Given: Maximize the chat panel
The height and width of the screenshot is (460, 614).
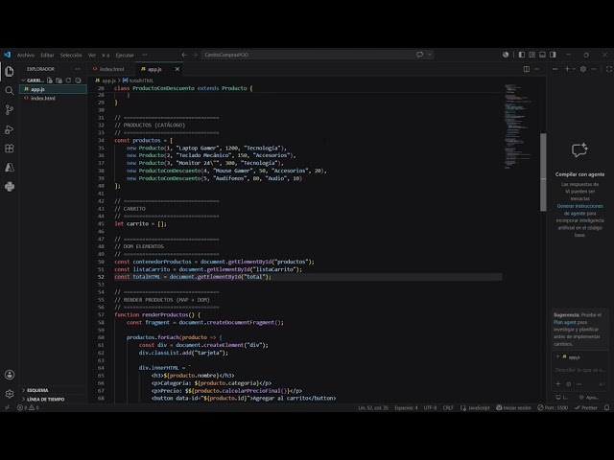Looking at the screenshot, I should pyautogui.click(x=609, y=69).
